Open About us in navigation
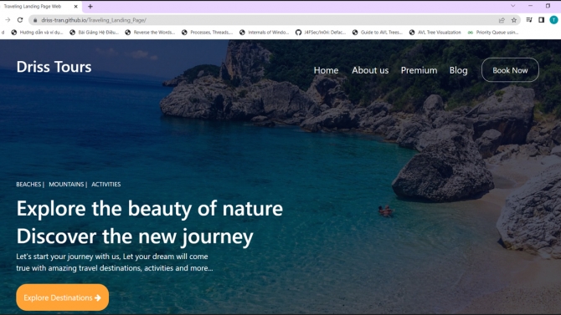 click(370, 70)
